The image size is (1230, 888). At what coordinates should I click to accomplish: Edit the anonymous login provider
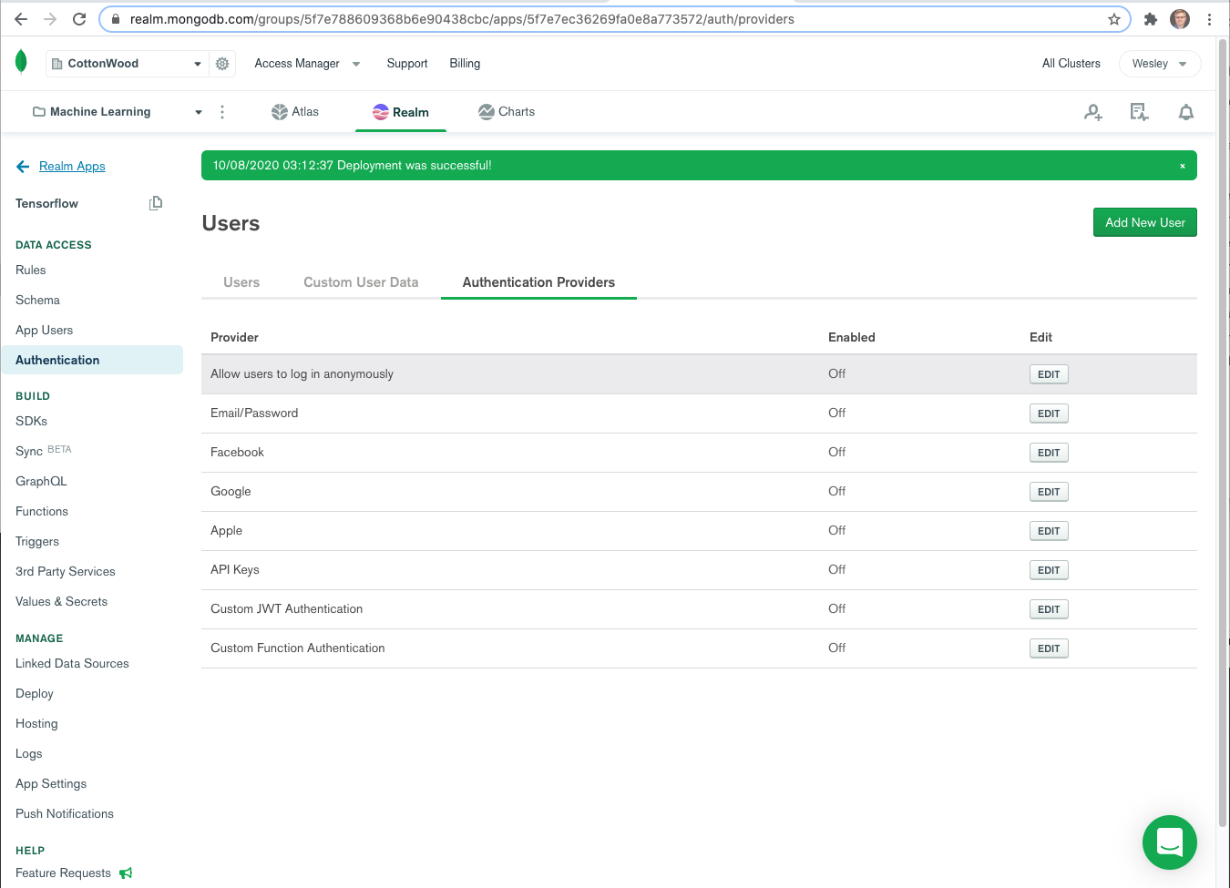pos(1049,374)
